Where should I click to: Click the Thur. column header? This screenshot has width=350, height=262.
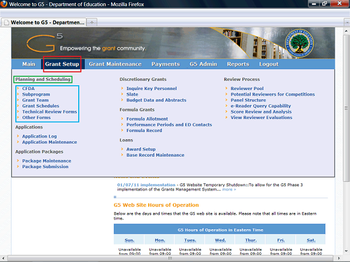pos(250,240)
